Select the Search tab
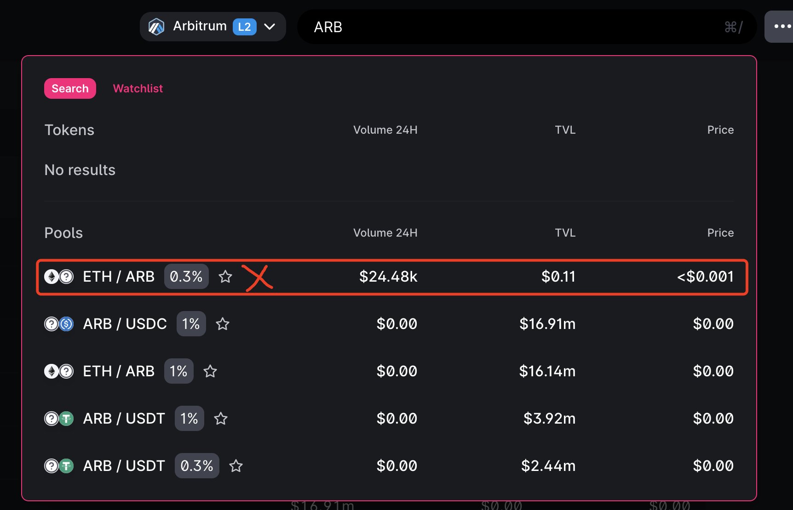Viewport: 793px width, 510px height. click(70, 88)
